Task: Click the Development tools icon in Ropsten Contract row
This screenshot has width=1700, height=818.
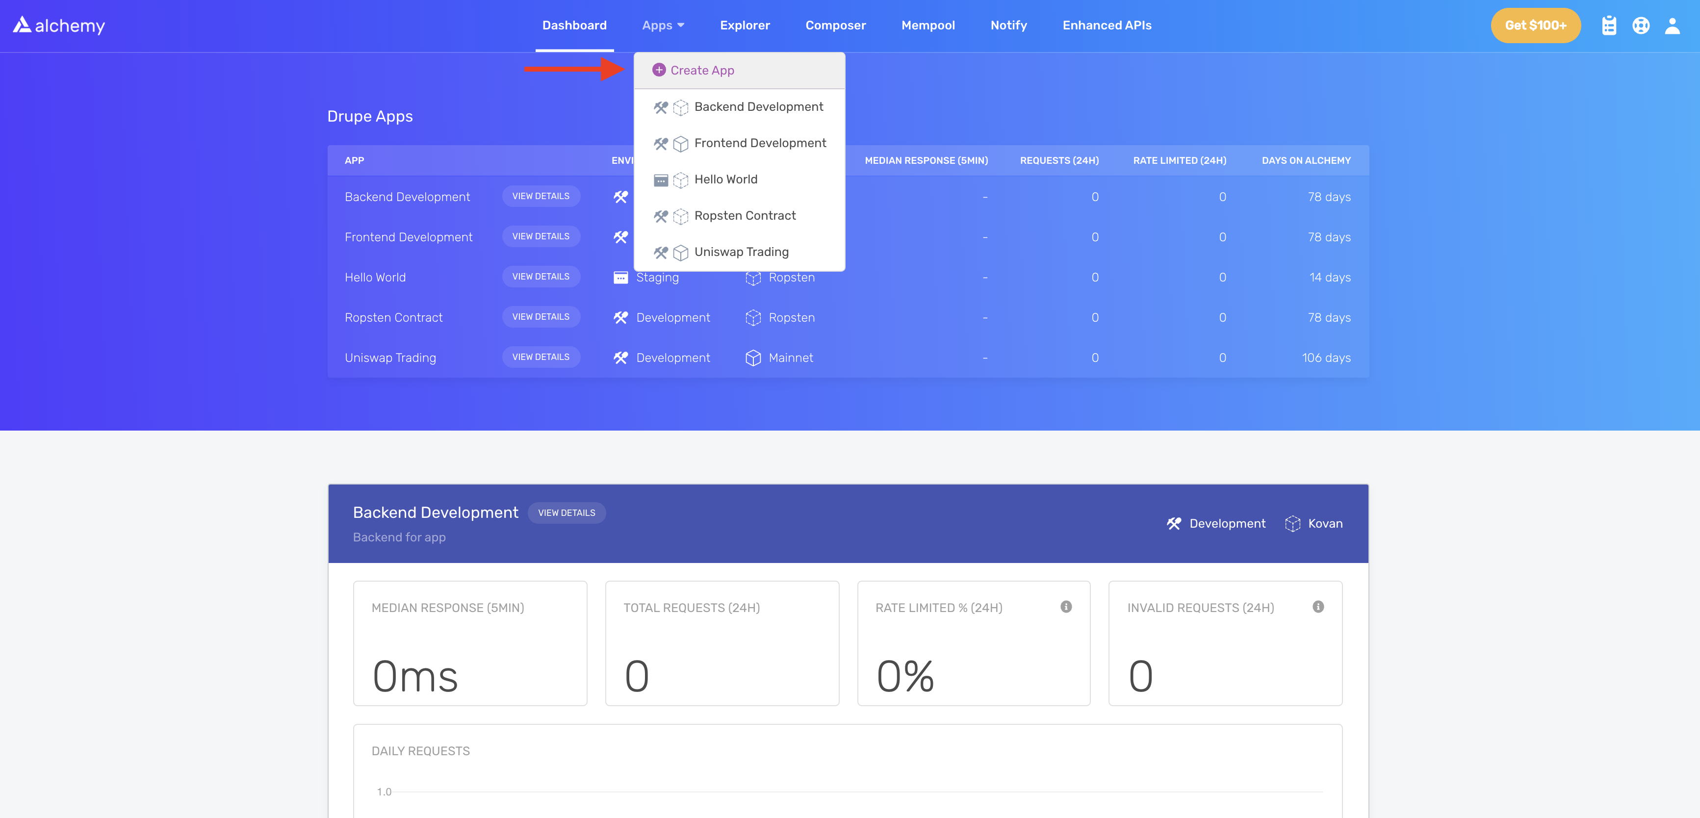Action: pyautogui.click(x=620, y=317)
